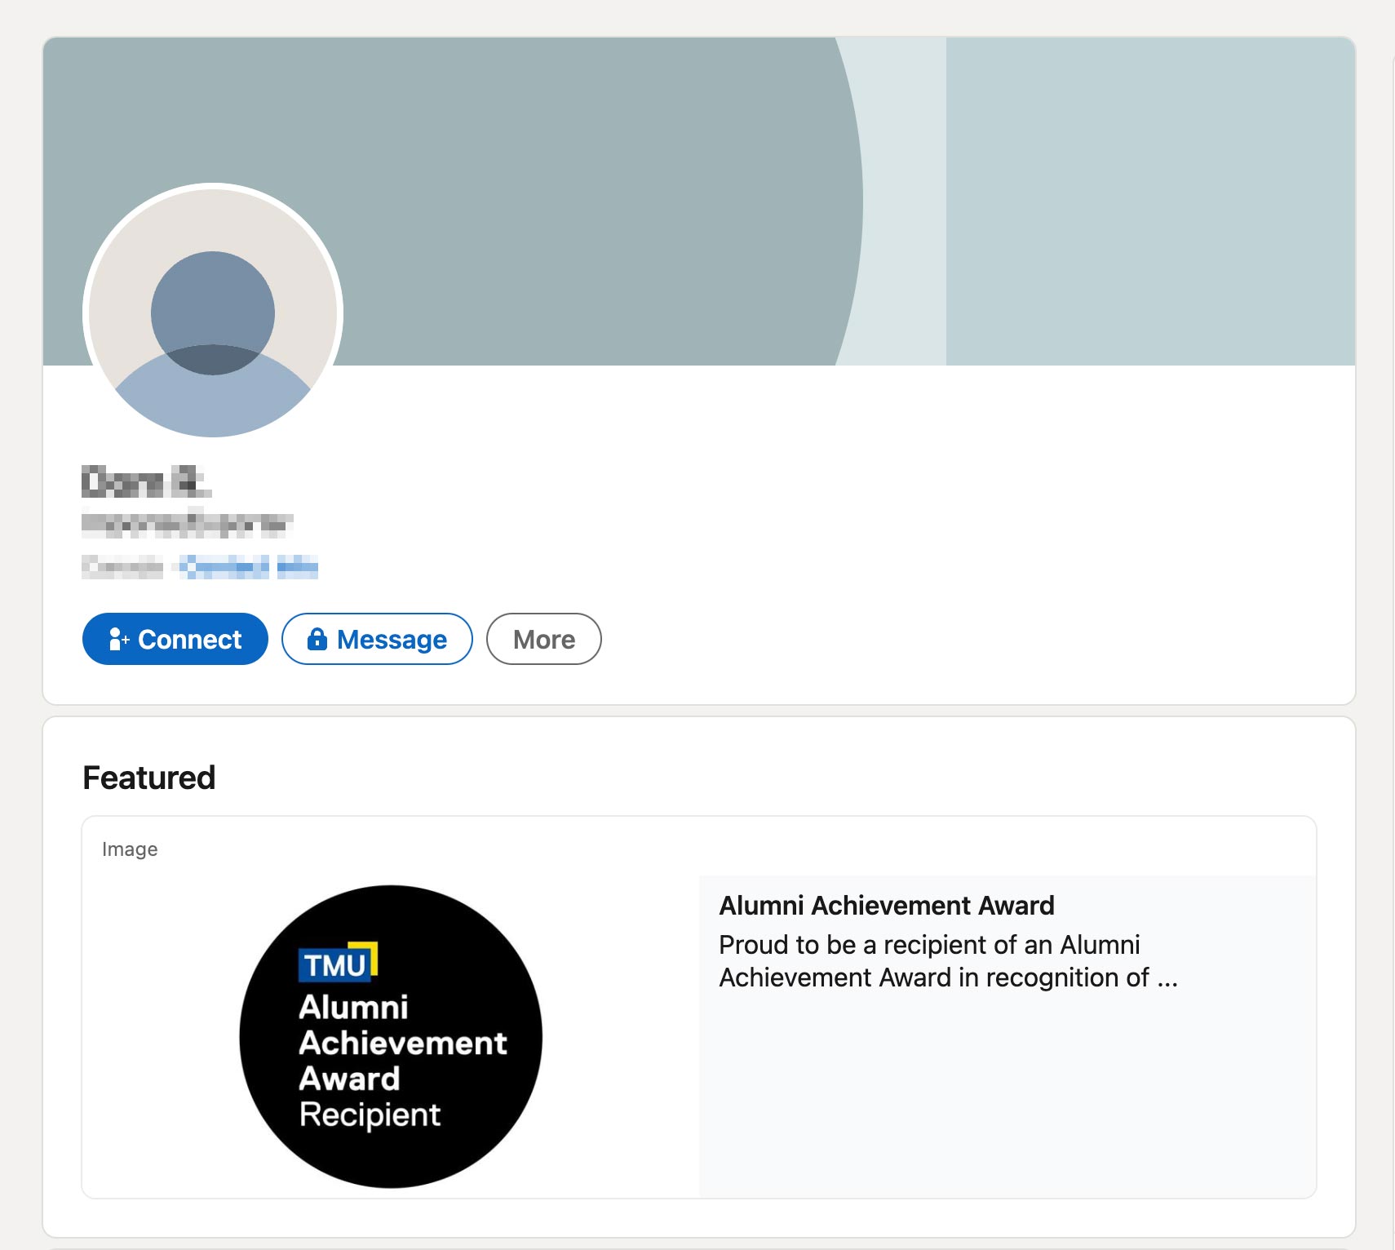Click the Connect button
This screenshot has width=1395, height=1250.
174,639
